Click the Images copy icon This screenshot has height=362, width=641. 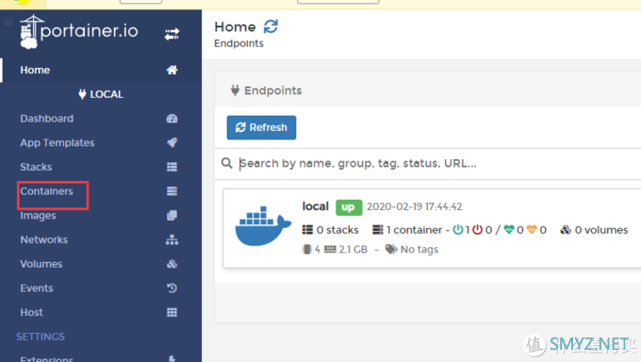[172, 216]
